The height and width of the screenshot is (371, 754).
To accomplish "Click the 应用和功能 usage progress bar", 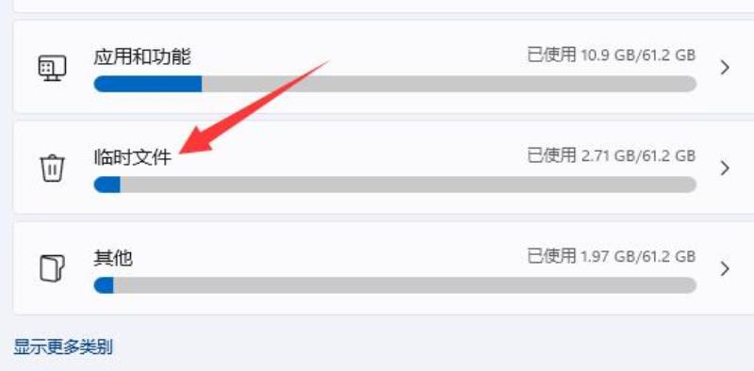I will [x=395, y=84].
